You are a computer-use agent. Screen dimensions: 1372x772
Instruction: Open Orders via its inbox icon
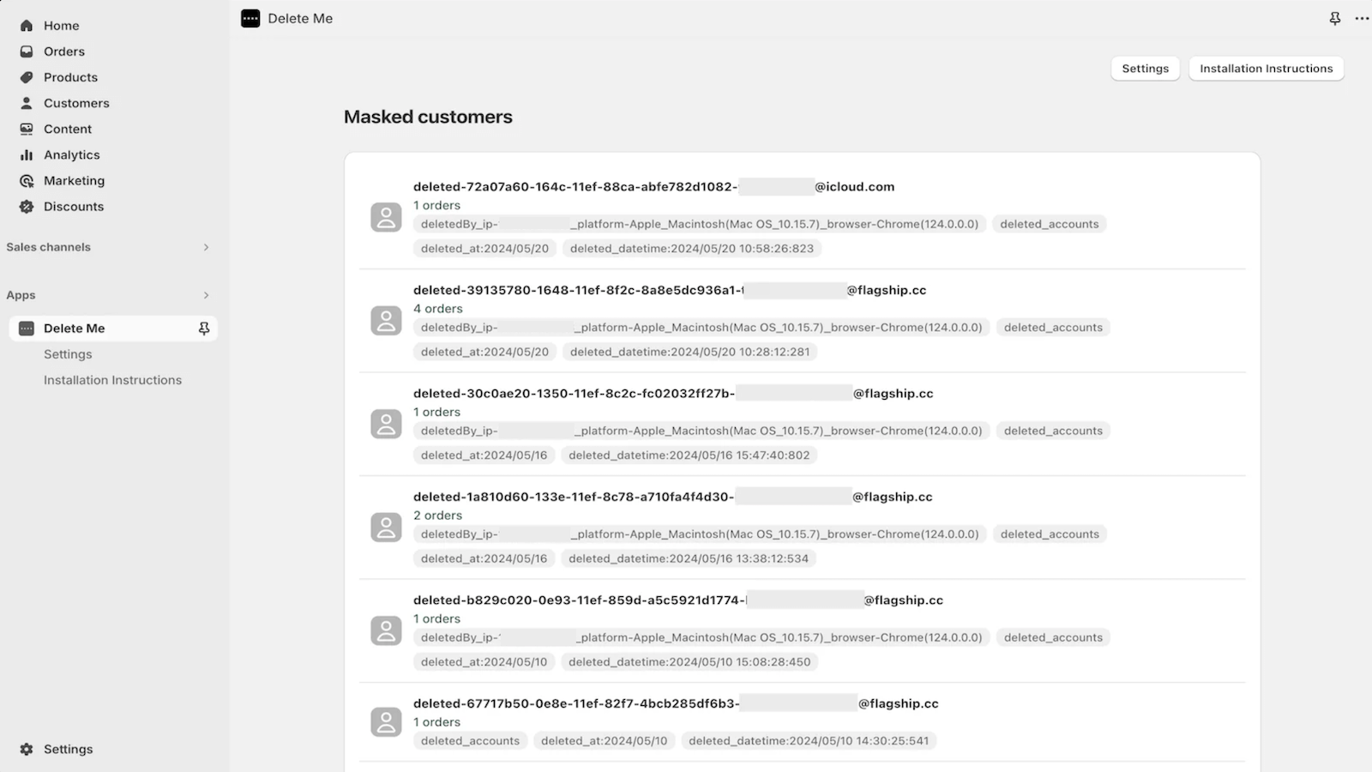coord(27,51)
